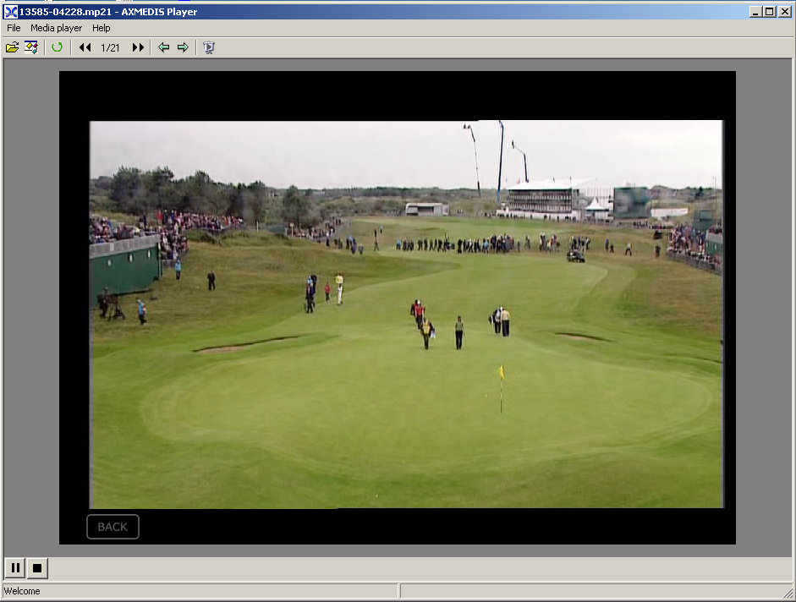This screenshot has width=796, height=602.
Task: Open a file with the folder icon
Action: pos(12,47)
